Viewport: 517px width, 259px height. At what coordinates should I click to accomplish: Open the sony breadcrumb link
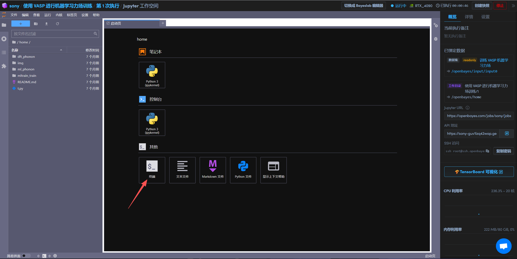pyautogui.click(x=14, y=6)
